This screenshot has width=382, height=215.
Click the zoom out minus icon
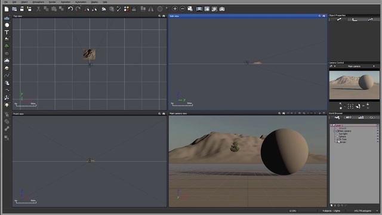click(182, 9)
